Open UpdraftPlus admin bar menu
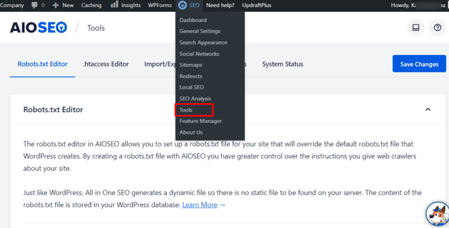This screenshot has width=449, height=228. (x=256, y=5)
